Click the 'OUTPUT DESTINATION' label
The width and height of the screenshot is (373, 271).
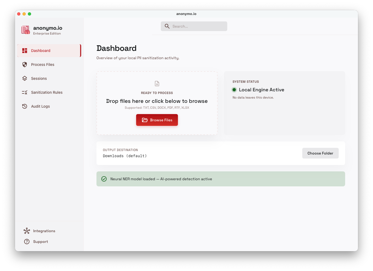[120, 150]
